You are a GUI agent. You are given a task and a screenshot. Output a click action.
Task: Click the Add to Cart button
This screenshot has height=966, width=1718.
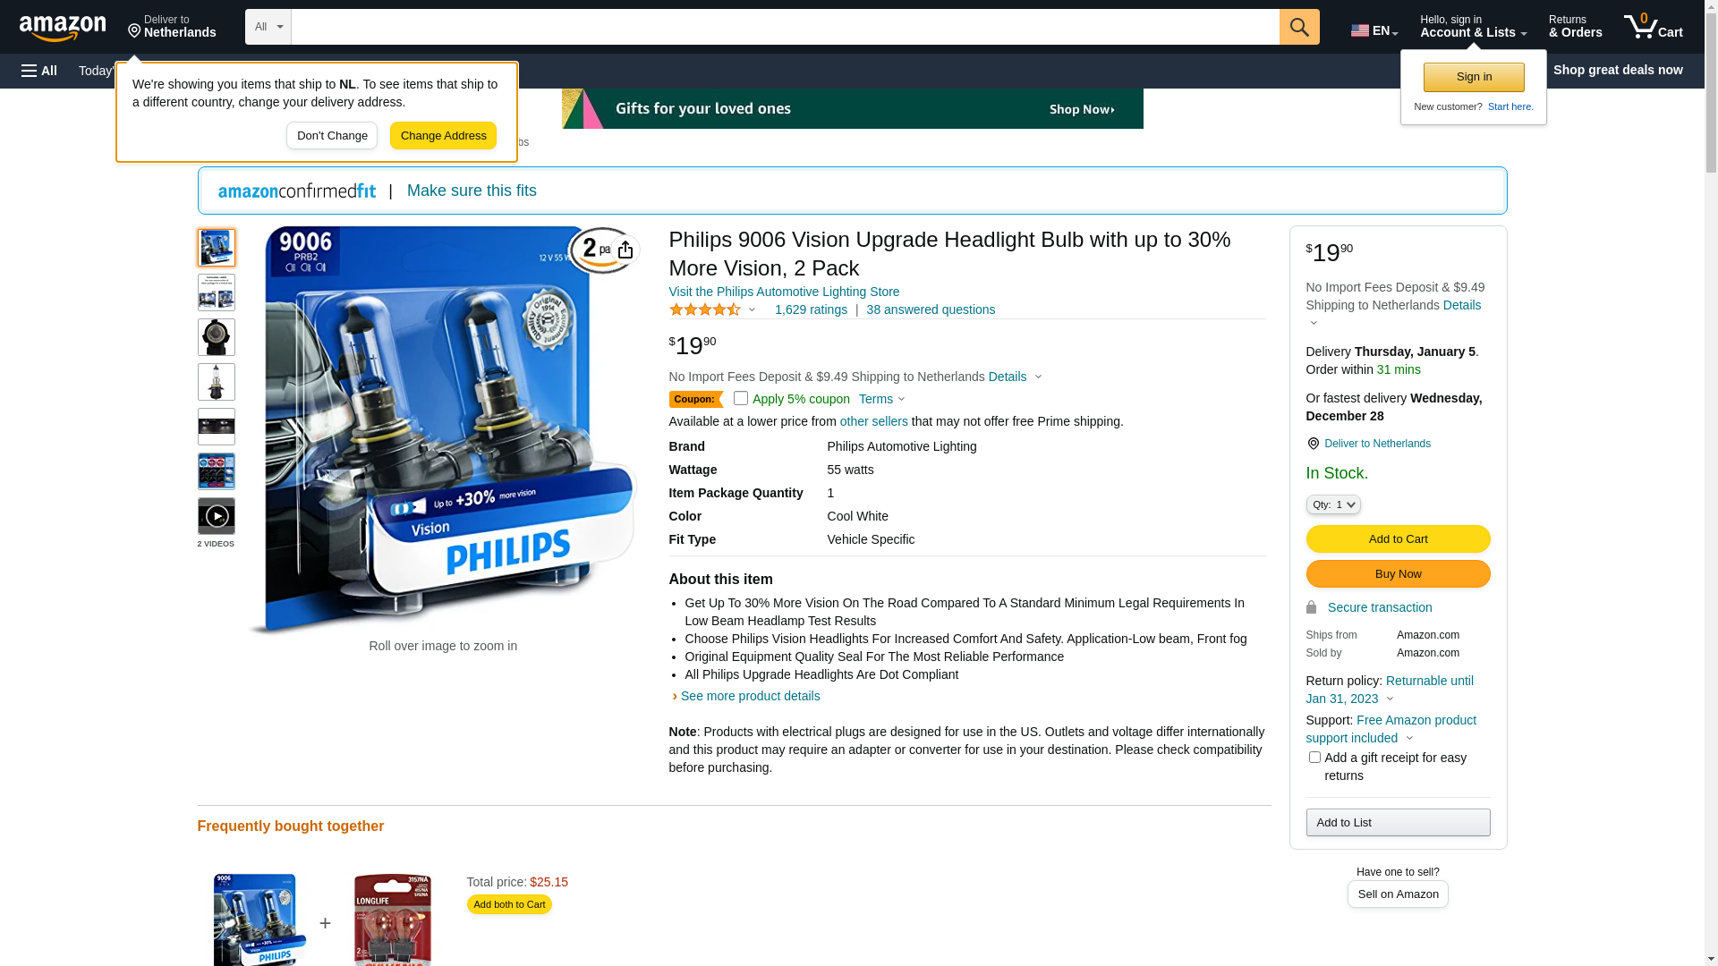1398,538
